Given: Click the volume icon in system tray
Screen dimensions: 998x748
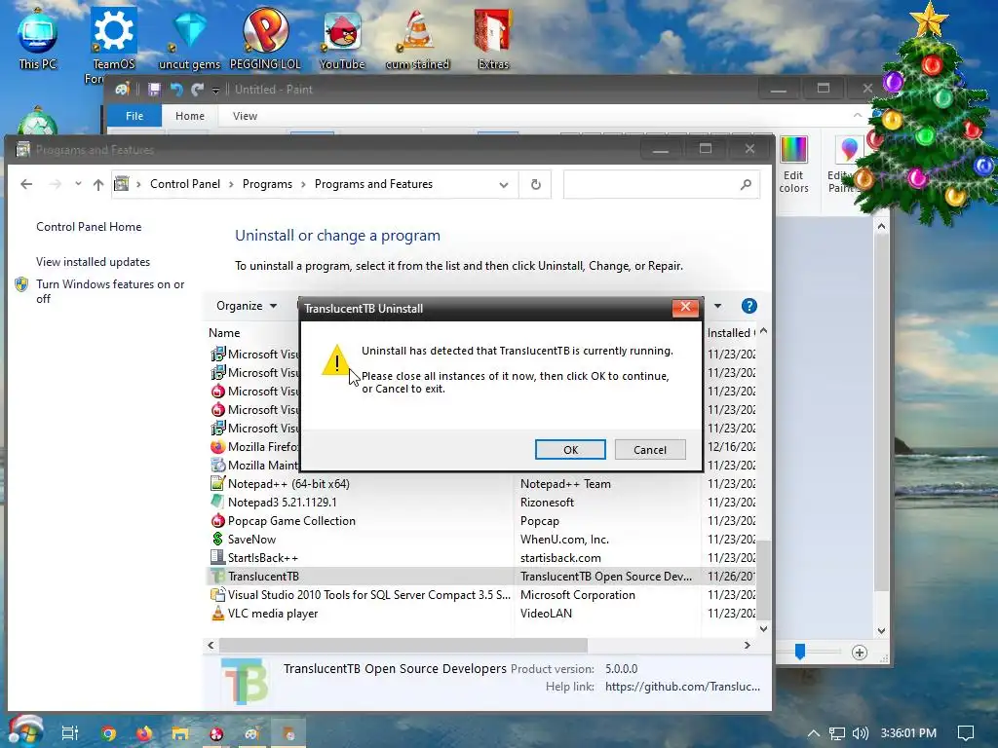Looking at the screenshot, I should click(860, 733).
